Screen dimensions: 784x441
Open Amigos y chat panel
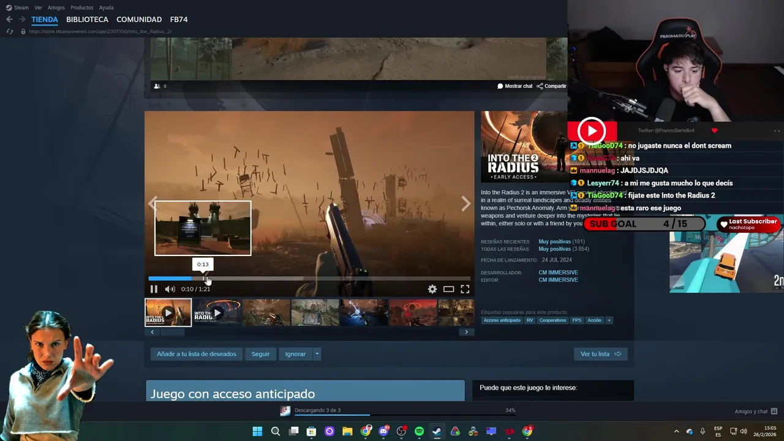(756, 412)
